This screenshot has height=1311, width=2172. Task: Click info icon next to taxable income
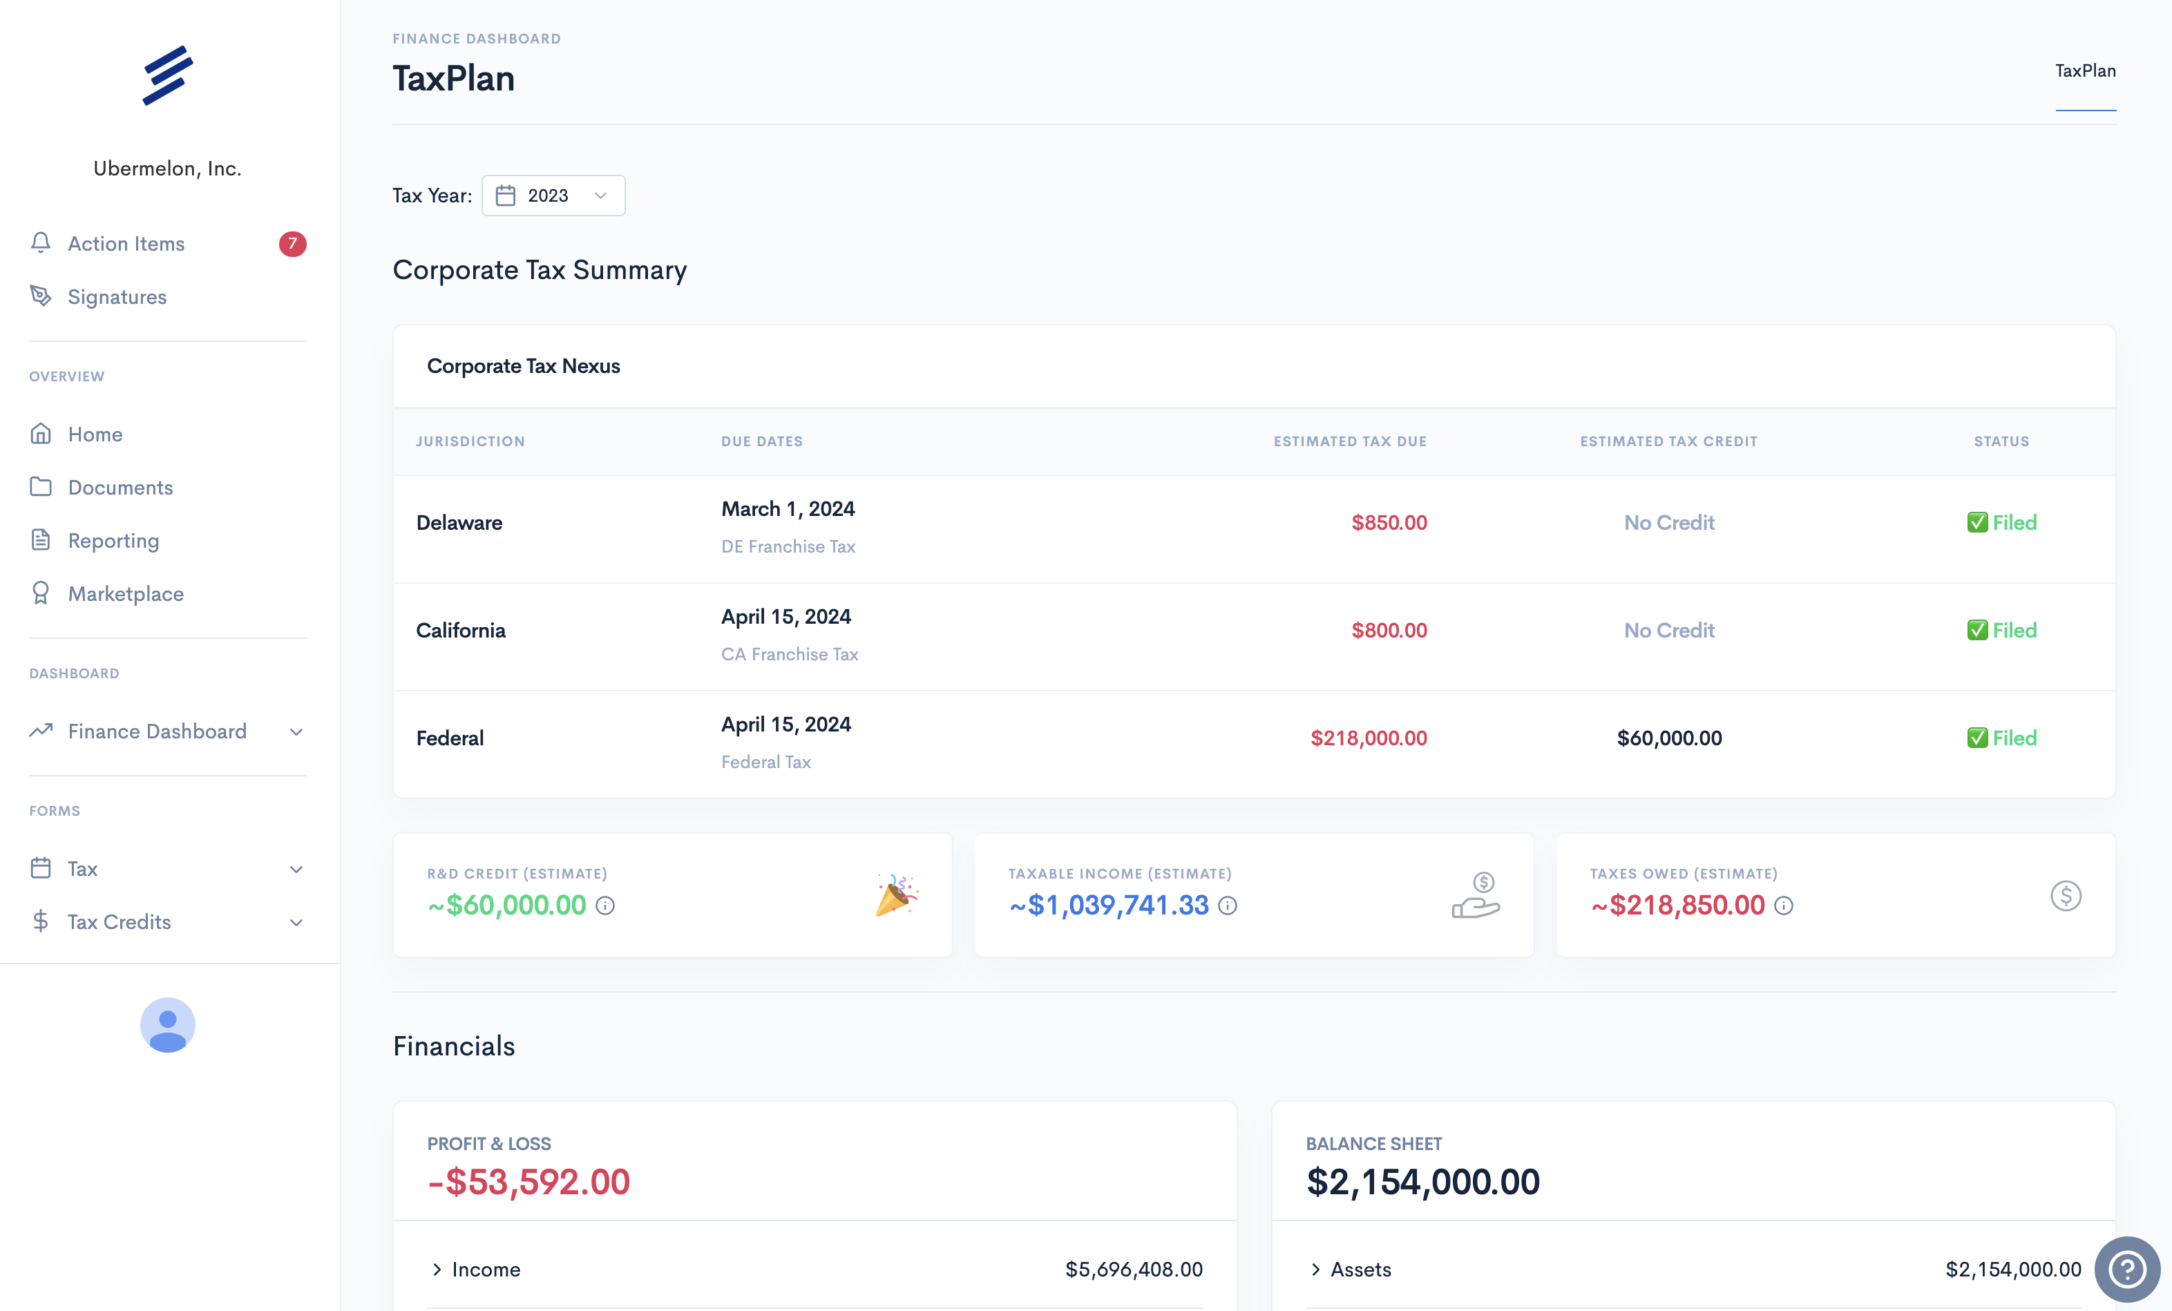(x=1227, y=906)
